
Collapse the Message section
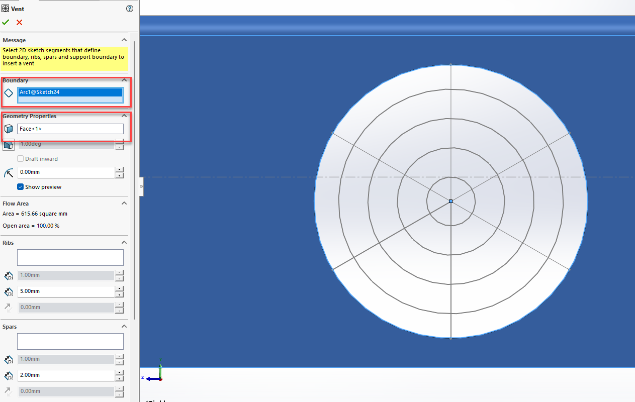pos(124,40)
